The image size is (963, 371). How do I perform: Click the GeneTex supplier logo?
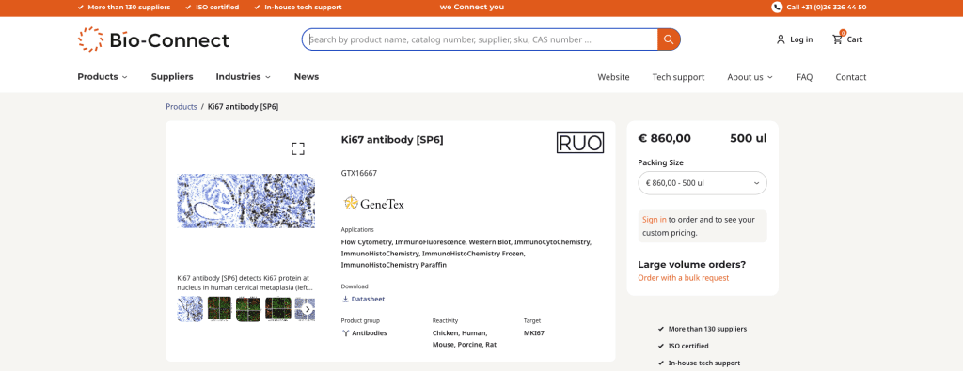pos(373,203)
